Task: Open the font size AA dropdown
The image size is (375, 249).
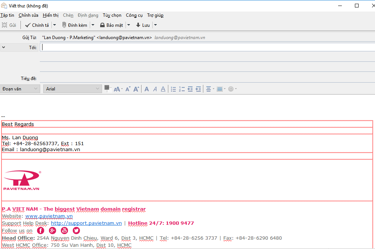Action: pyautogui.click(x=118, y=89)
